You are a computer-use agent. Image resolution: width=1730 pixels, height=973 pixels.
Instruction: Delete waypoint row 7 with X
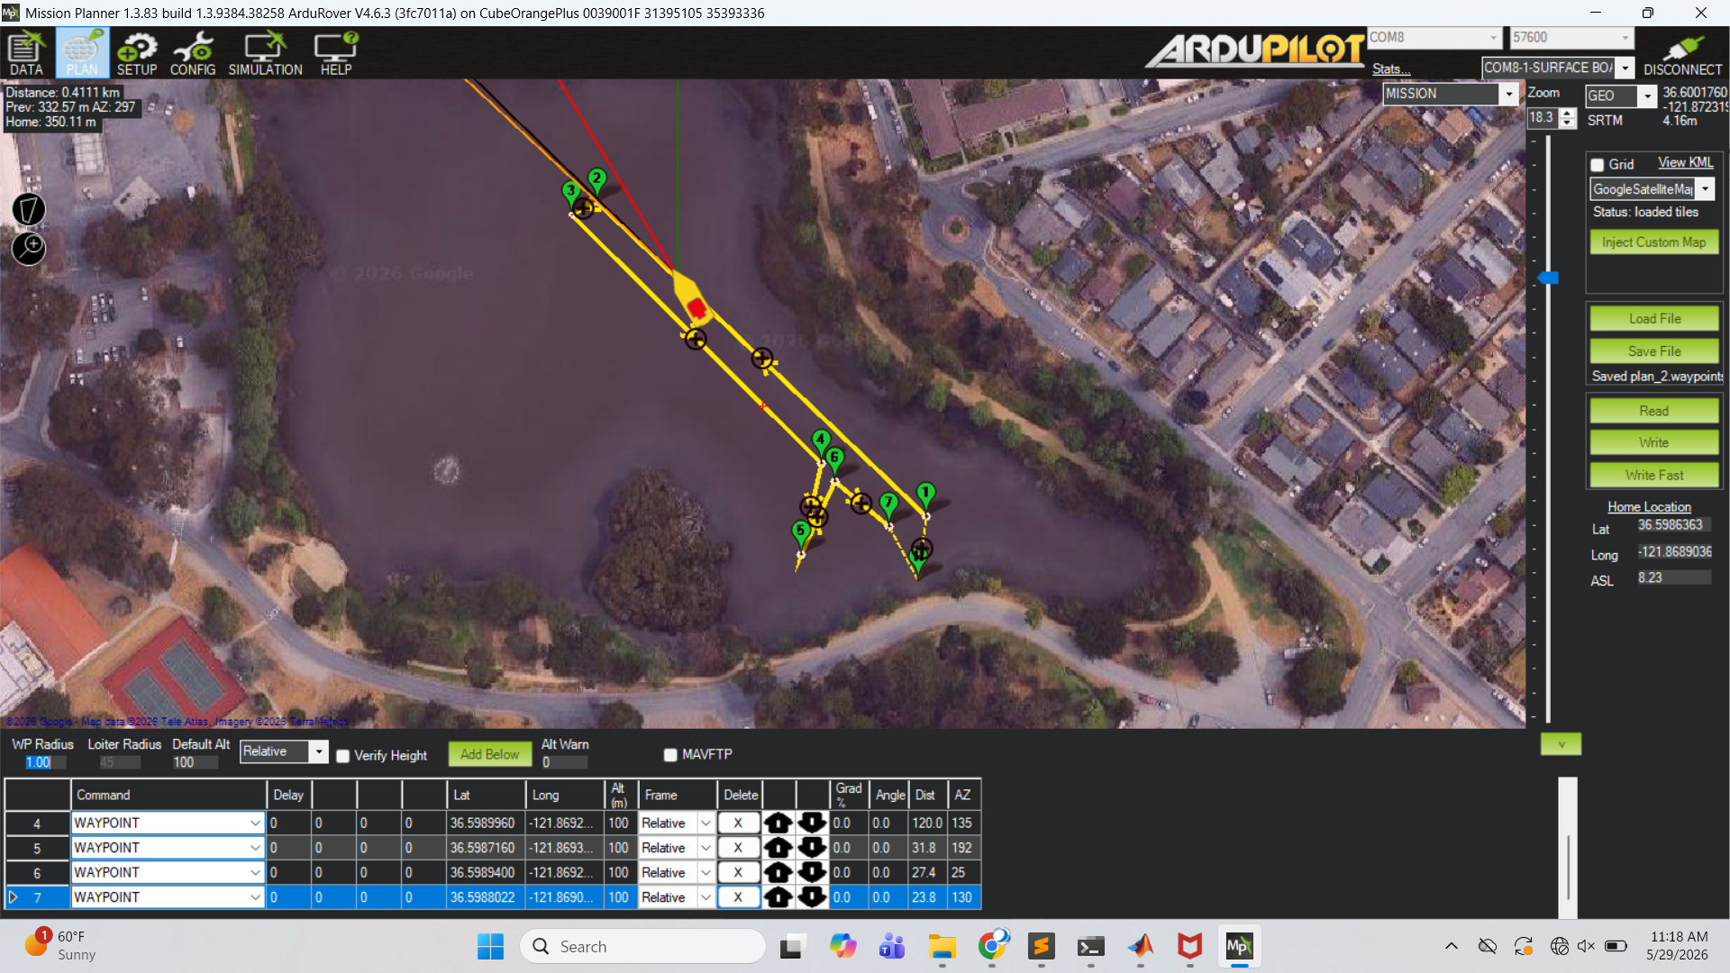click(x=738, y=897)
